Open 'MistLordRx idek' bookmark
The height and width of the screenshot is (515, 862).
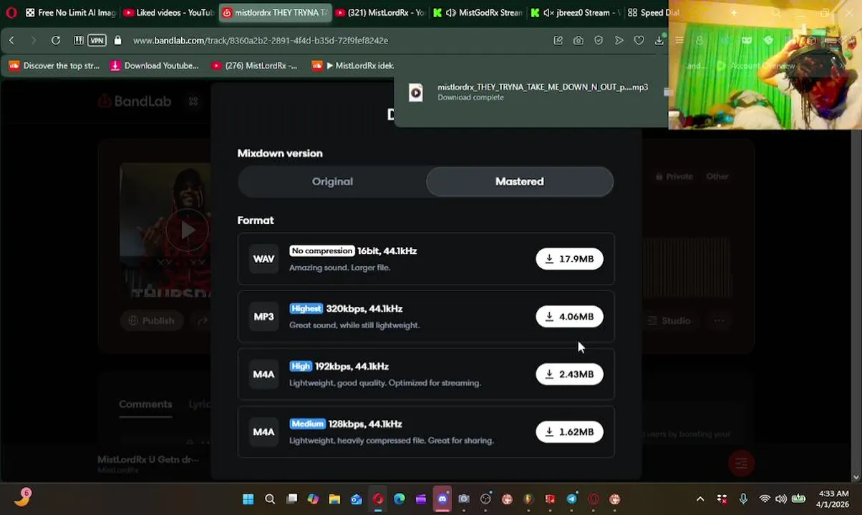[x=353, y=66]
